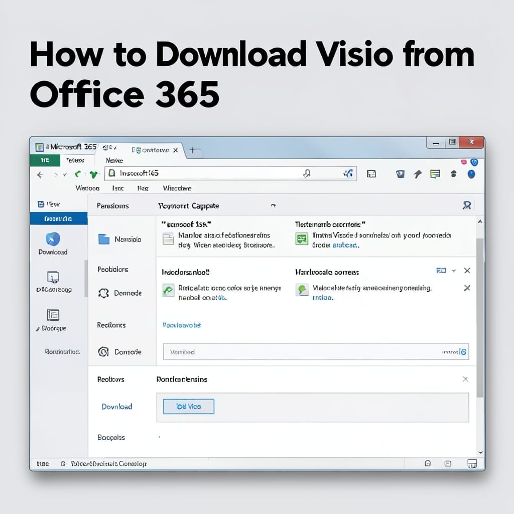Click the forward chevron in browser toolbar
Screen dimensions: 514x514
pyautogui.click(x=56, y=175)
